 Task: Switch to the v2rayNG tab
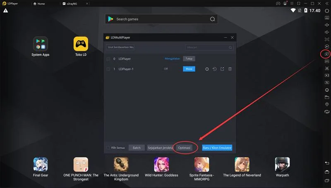[x=70, y=4]
